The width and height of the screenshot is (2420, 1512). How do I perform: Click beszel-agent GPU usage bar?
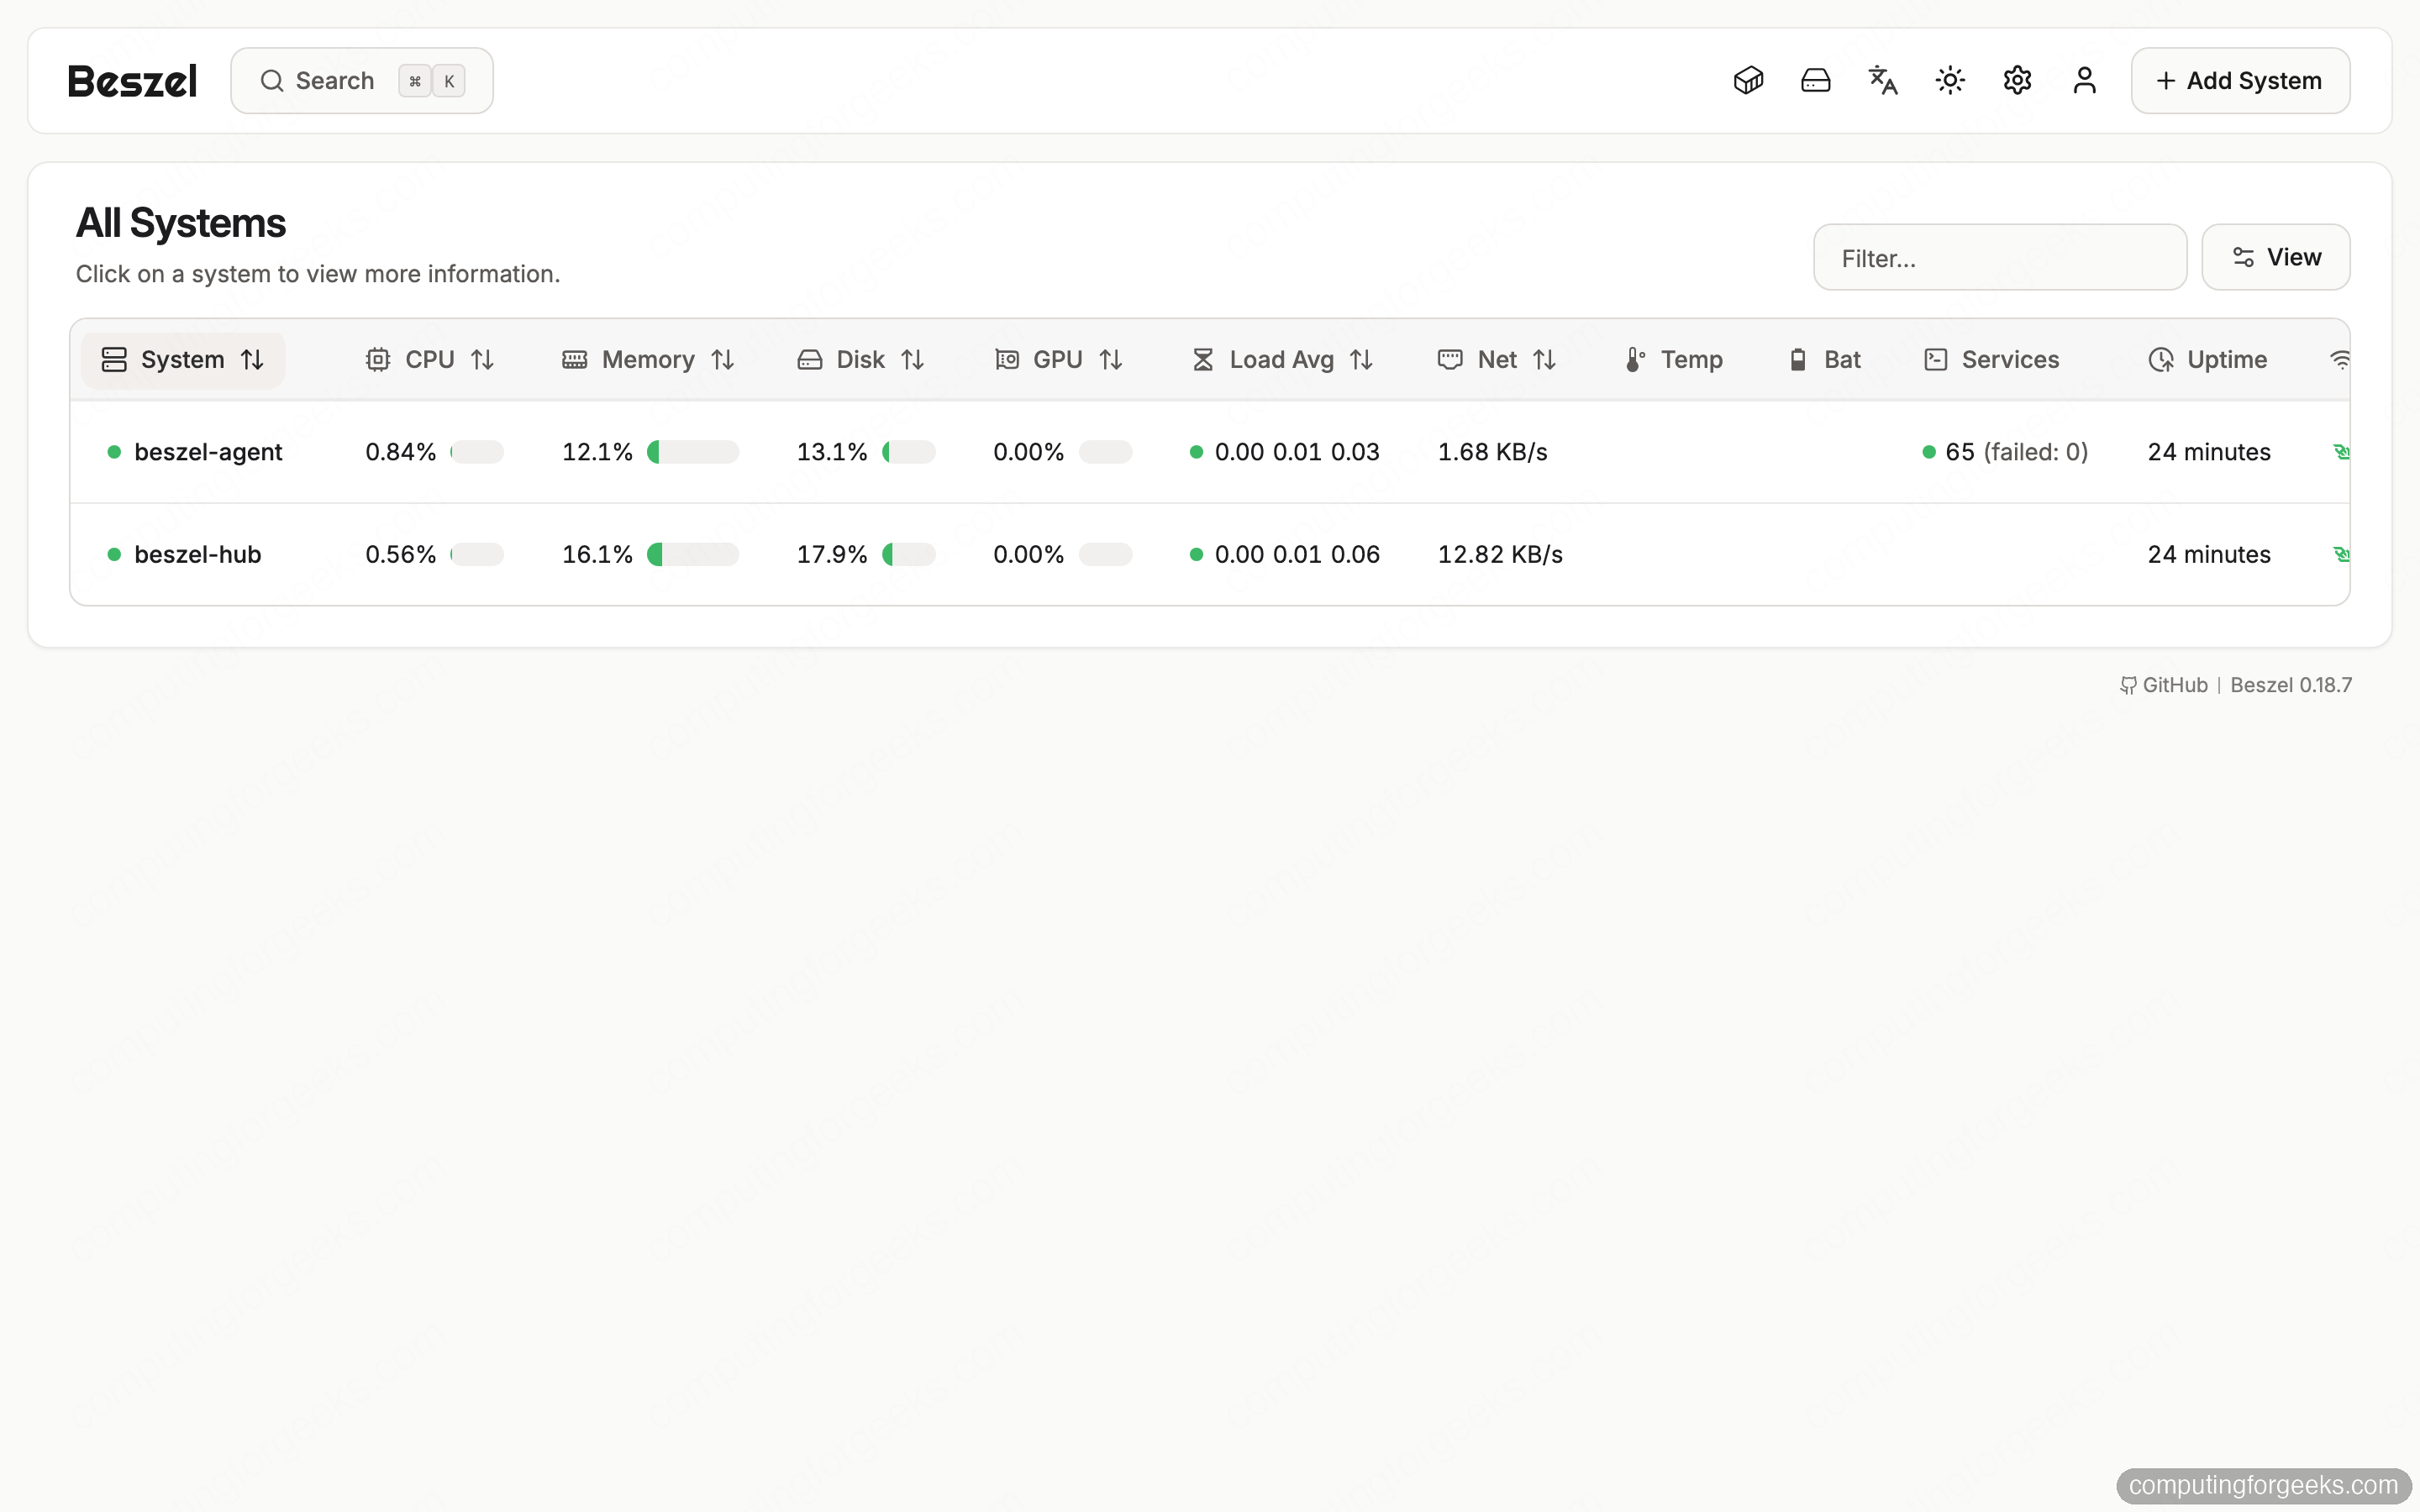point(1105,452)
